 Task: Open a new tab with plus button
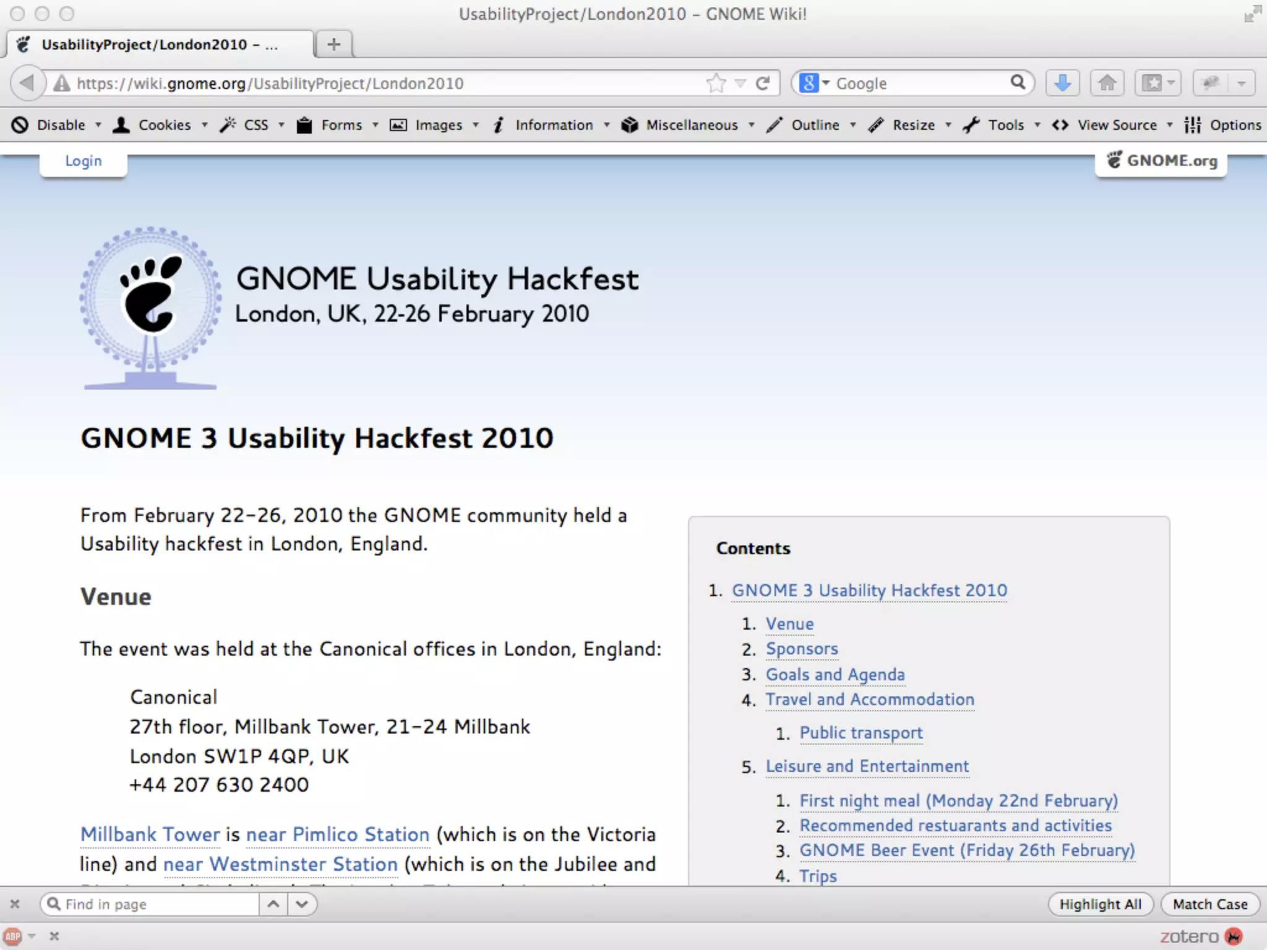point(333,45)
